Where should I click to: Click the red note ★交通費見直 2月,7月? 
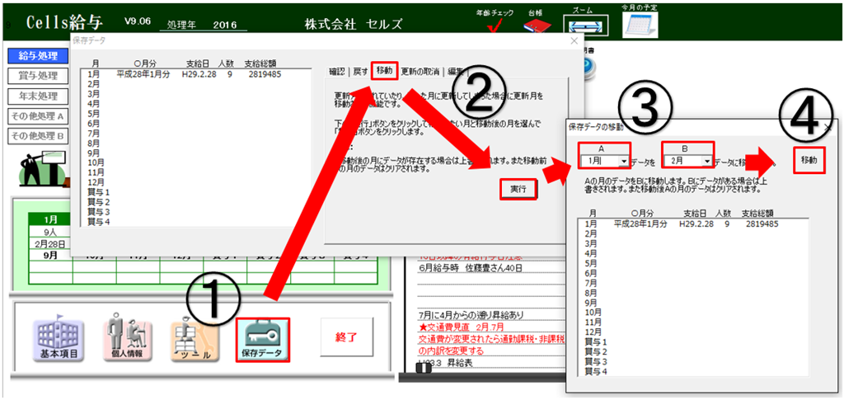pos(462,327)
